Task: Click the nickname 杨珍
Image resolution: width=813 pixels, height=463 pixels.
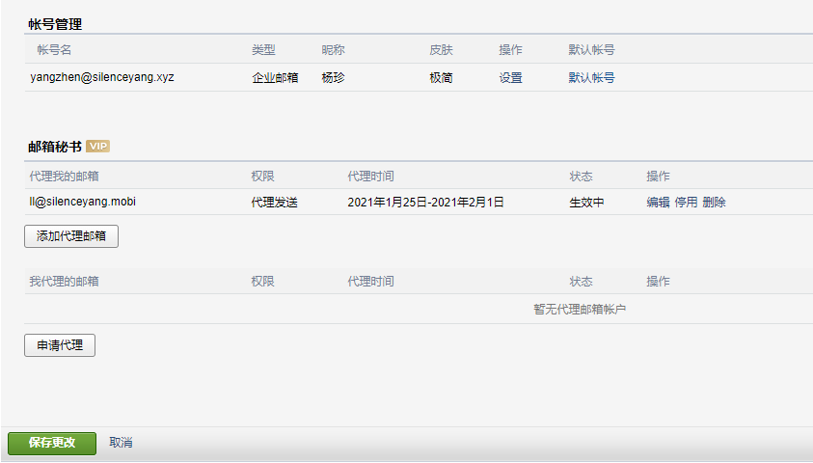Action: (x=333, y=78)
